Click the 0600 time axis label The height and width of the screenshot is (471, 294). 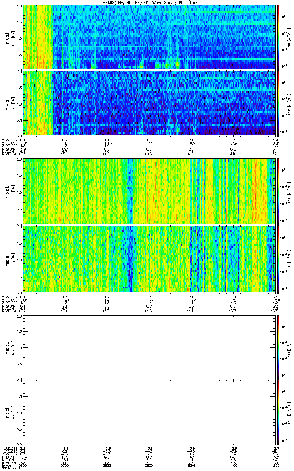[23, 465]
